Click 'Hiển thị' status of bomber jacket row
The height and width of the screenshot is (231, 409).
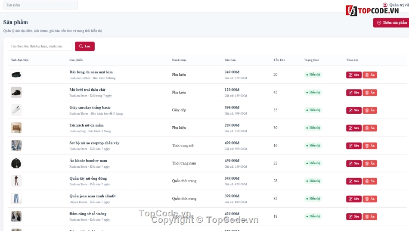[313, 163]
